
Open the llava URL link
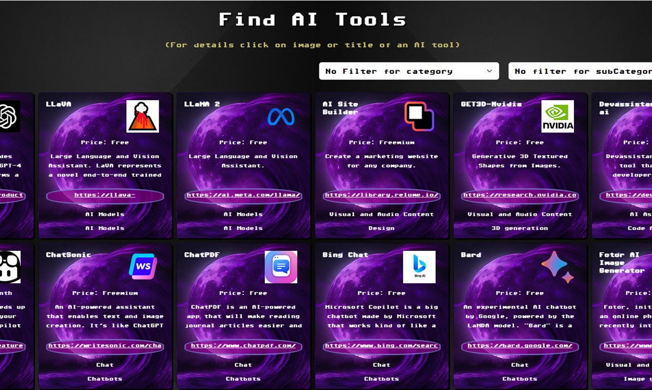(x=105, y=195)
